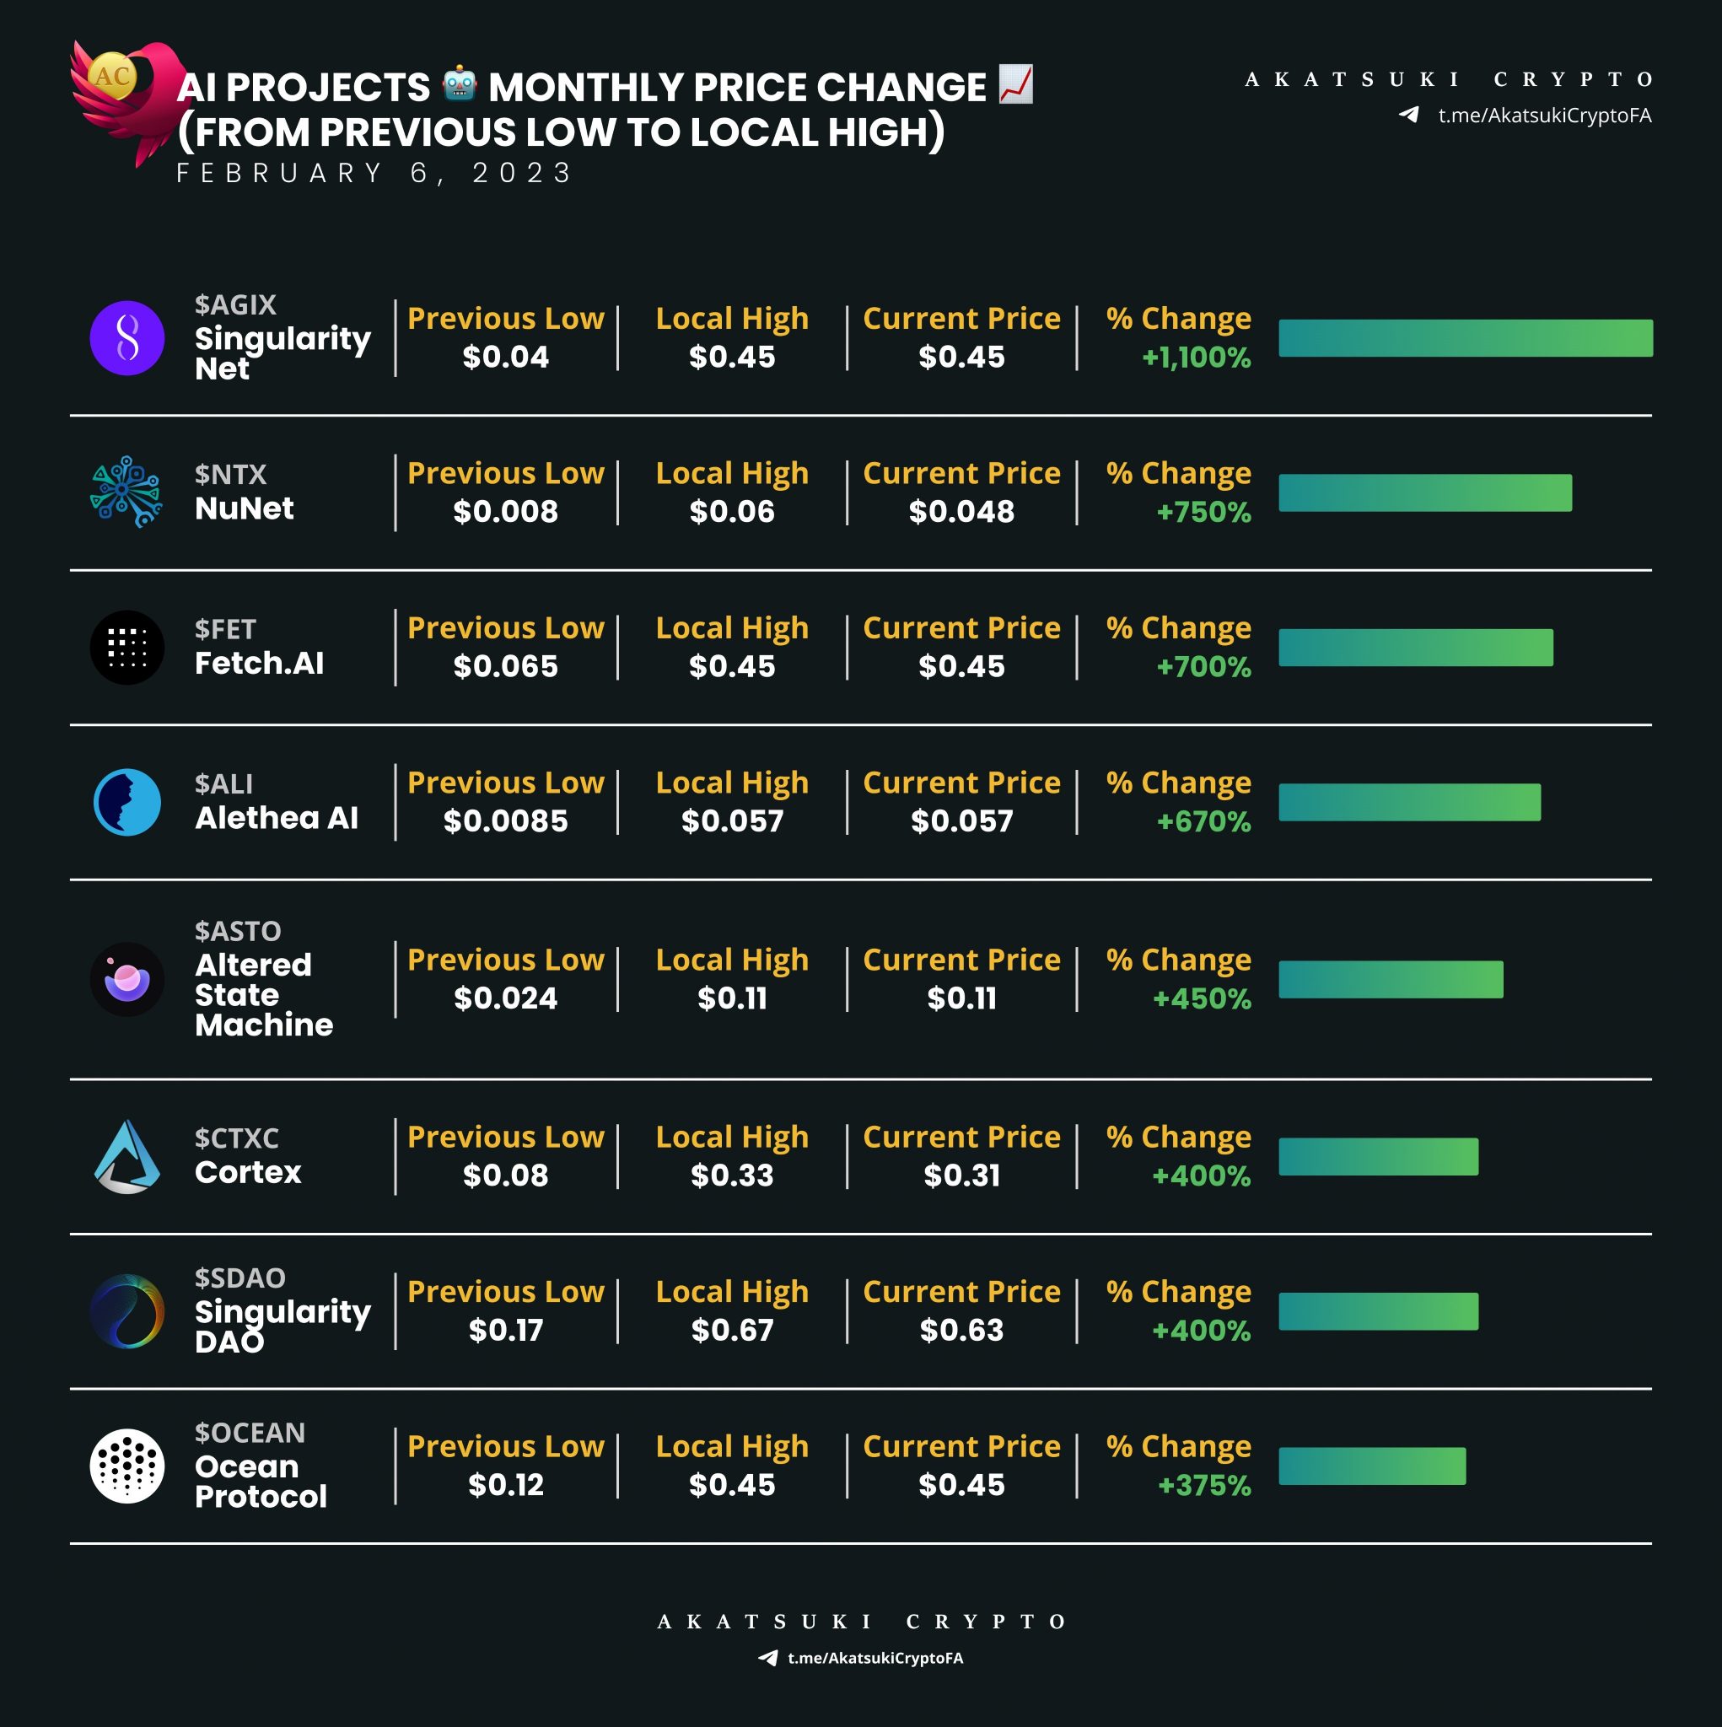Click the Akatsuki Crypto phoenix logo
This screenshot has width=1722, height=1727.
click(125, 100)
